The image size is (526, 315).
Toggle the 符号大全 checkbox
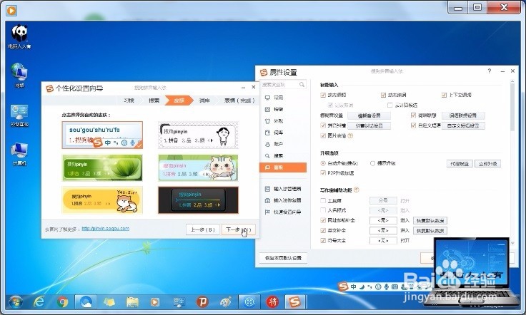coord(323,240)
